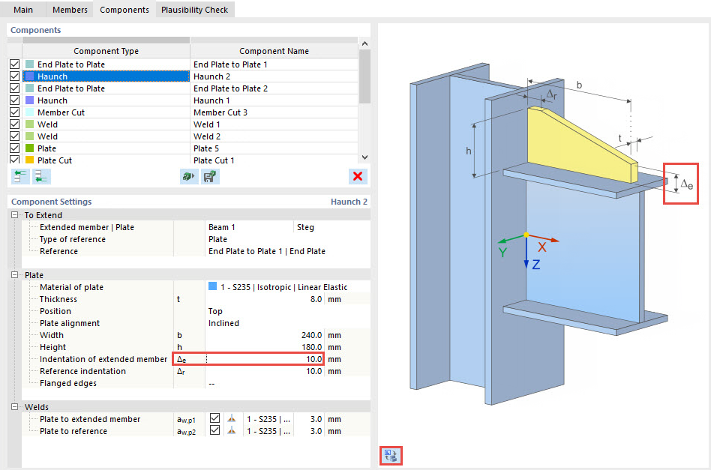Toggle the End Plate to Plate 2 checkbox
Image resolution: width=711 pixels, height=470 pixels.
[14, 88]
